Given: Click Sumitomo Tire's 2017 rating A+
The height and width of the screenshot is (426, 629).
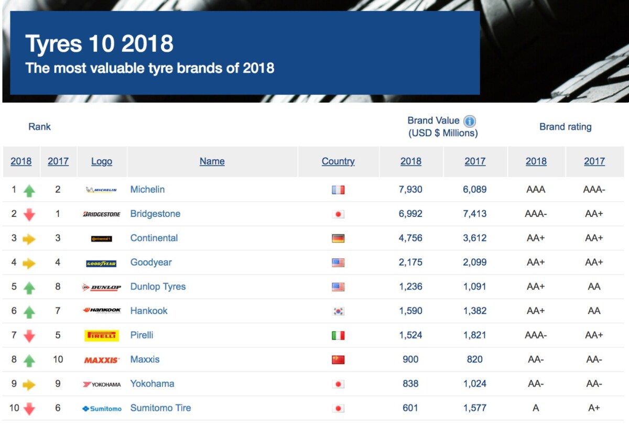Looking at the screenshot, I should click(x=594, y=408).
